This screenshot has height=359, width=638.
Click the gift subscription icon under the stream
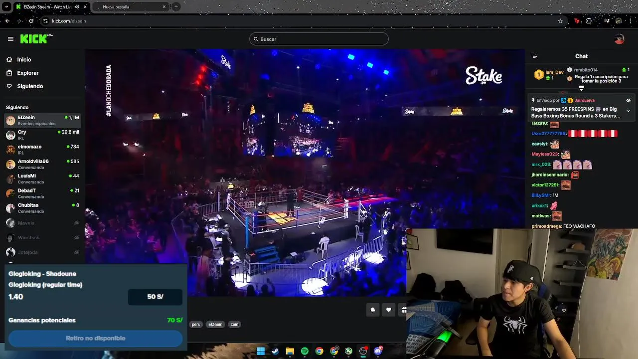(403, 310)
